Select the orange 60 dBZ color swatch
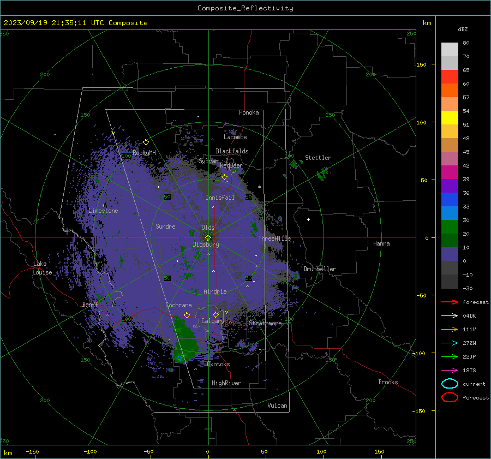The image size is (491, 459). point(450,90)
